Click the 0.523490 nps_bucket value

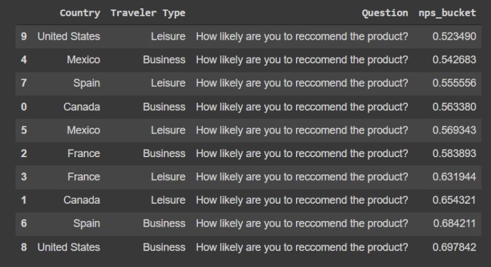pos(454,36)
